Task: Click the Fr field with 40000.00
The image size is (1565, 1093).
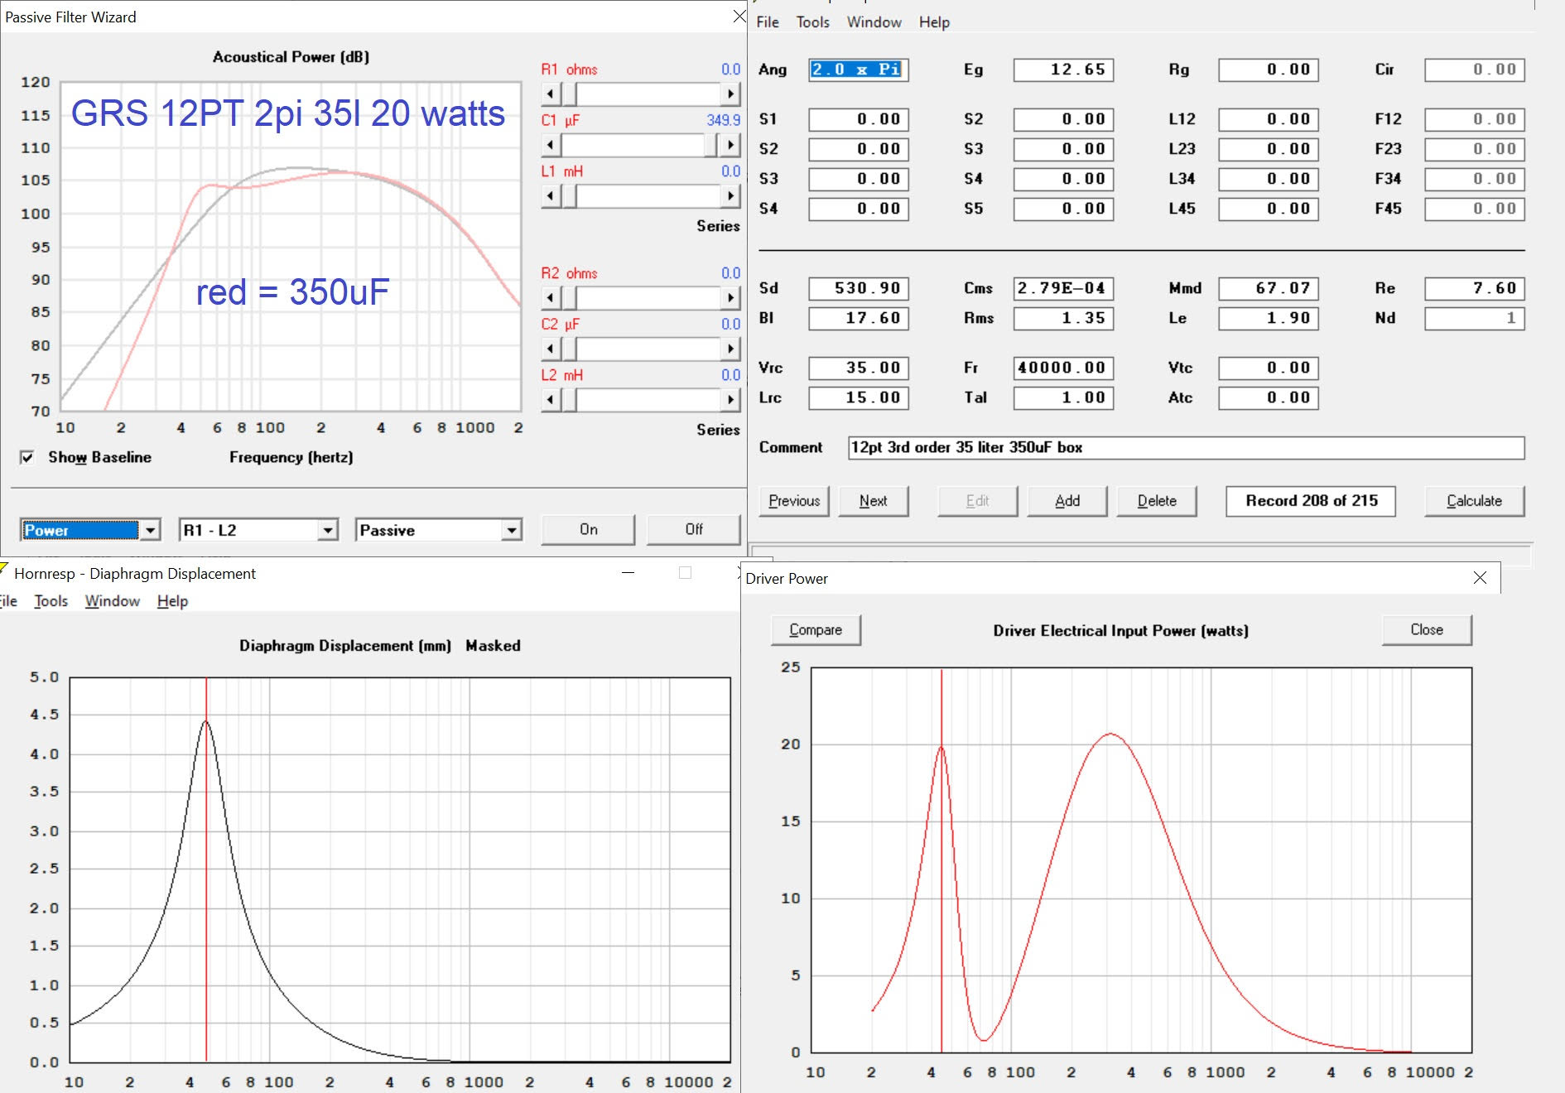Action: (1063, 368)
